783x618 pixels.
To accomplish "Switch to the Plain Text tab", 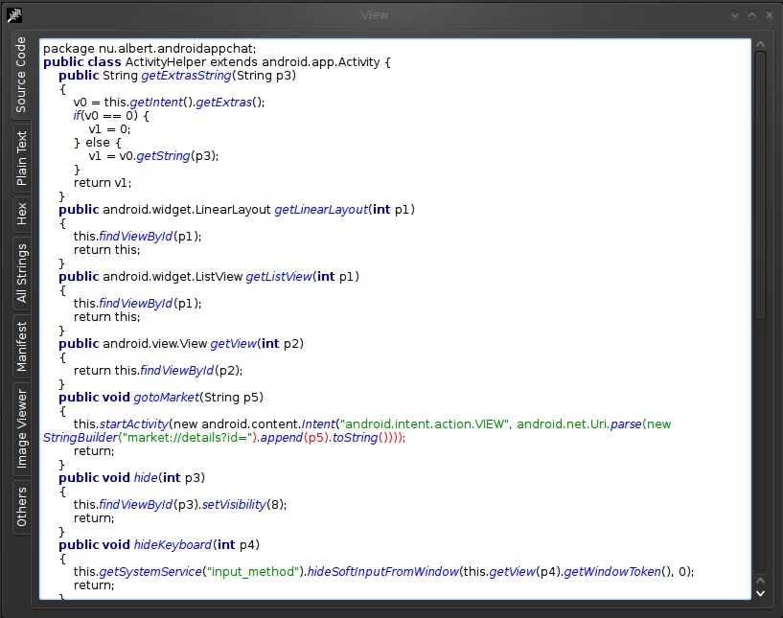I will pyautogui.click(x=20, y=158).
